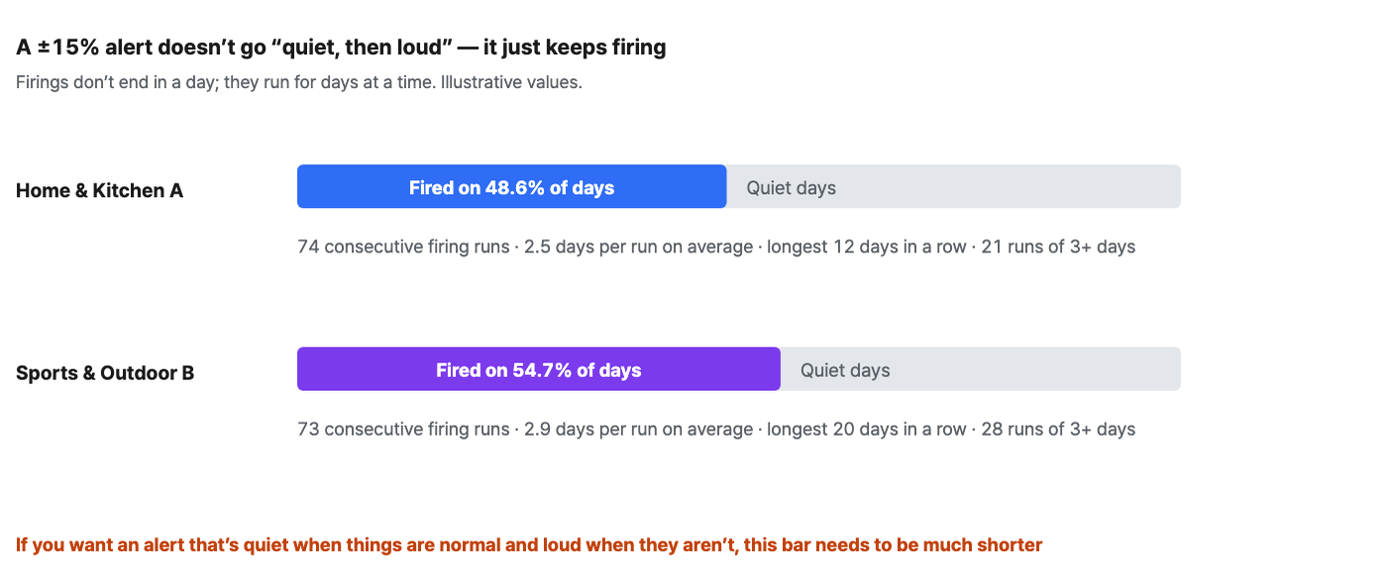Select the gray Quiet days segment for Sports & Outdoor B
1387x583 pixels.
[981, 369]
